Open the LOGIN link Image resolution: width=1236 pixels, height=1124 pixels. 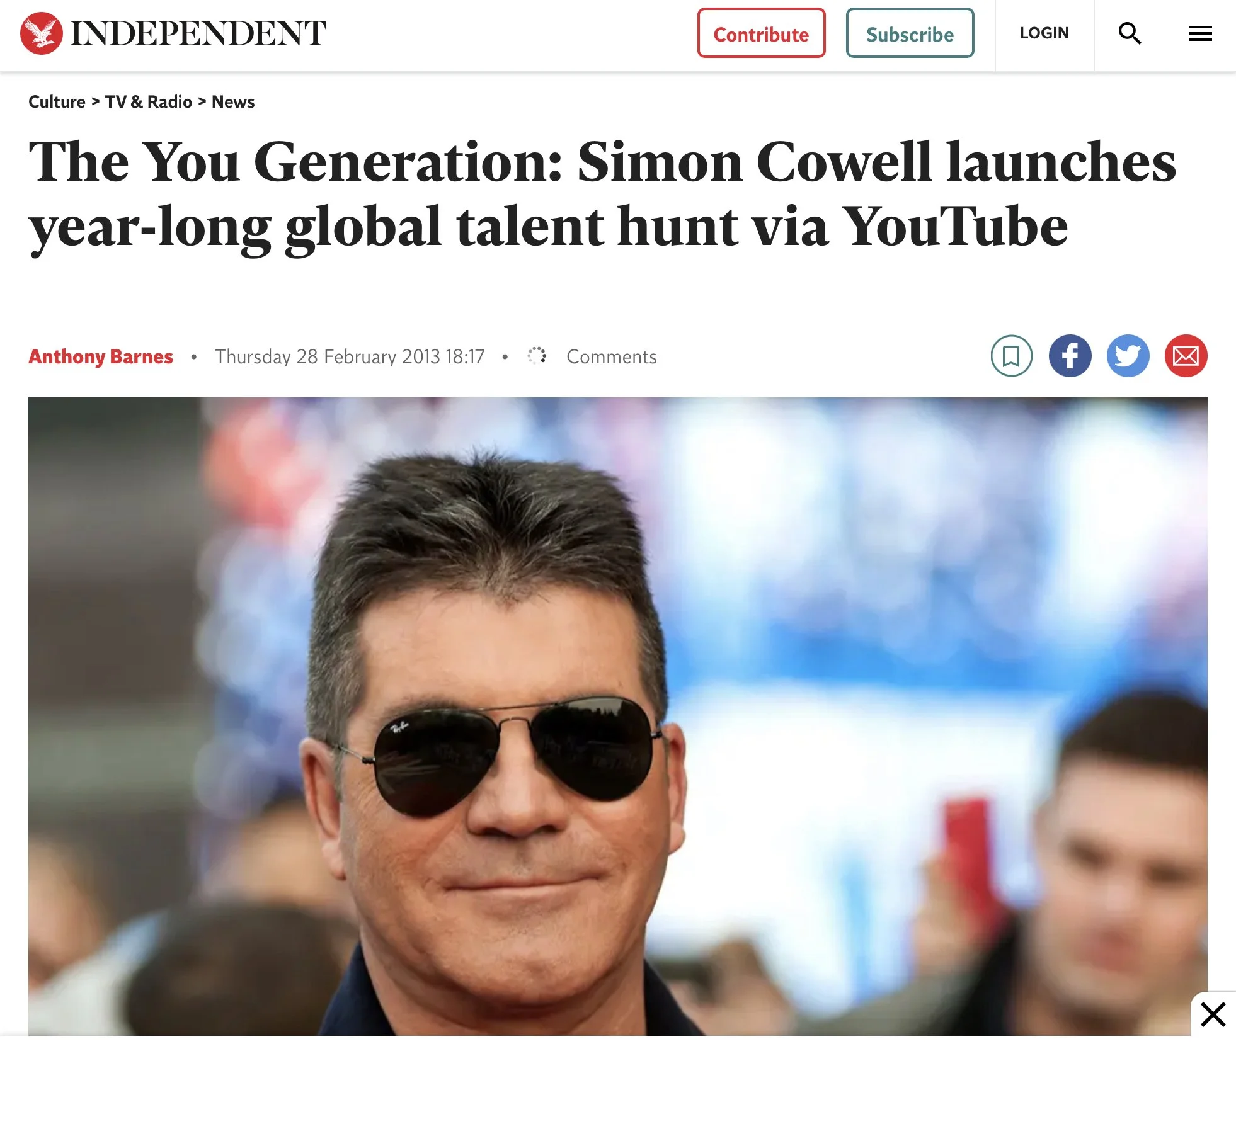(x=1044, y=33)
